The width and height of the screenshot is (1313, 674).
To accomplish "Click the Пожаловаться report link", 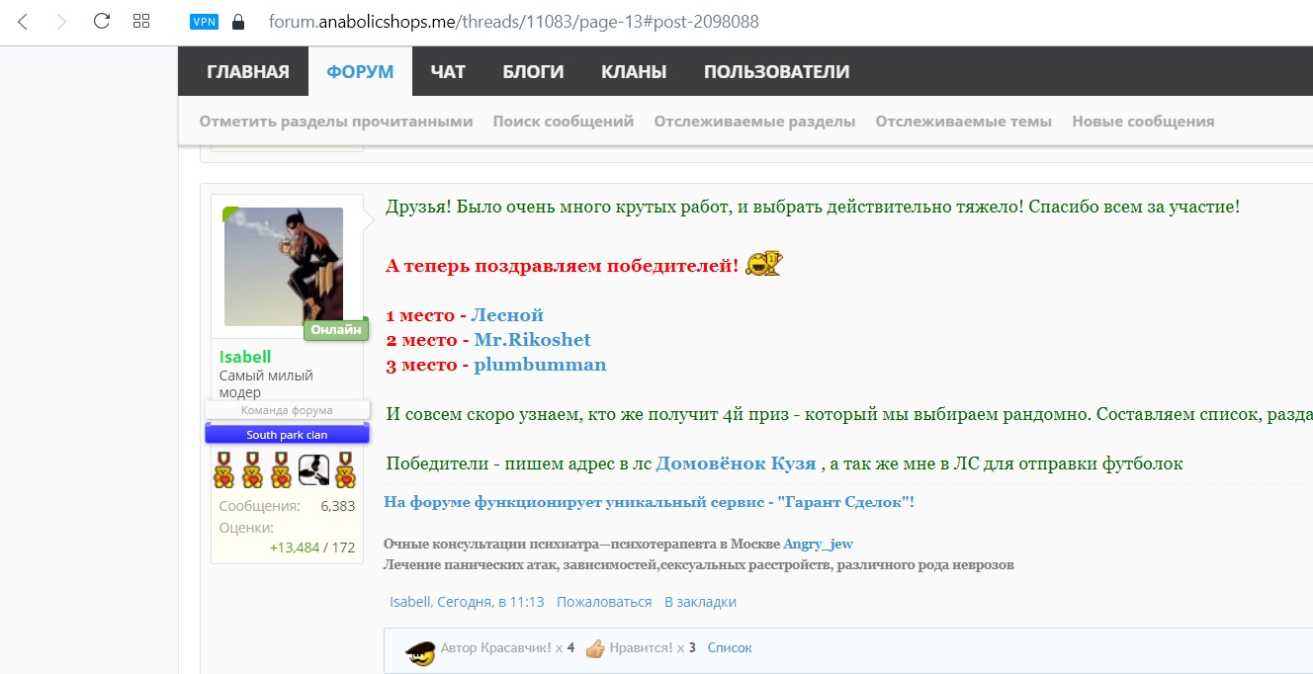I will (604, 602).
